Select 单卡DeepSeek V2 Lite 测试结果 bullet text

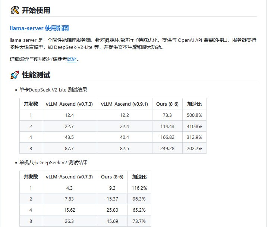(x=53, y=90)
